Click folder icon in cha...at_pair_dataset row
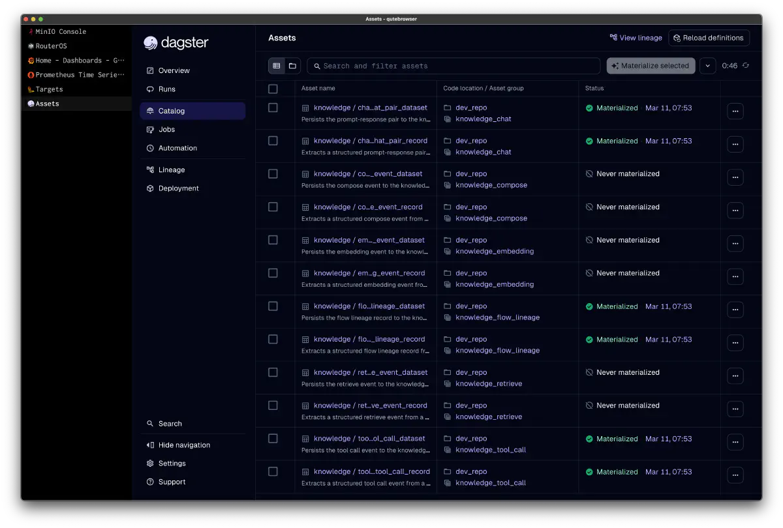The height and width of the screenshot is (528, 783). (448, 108)
